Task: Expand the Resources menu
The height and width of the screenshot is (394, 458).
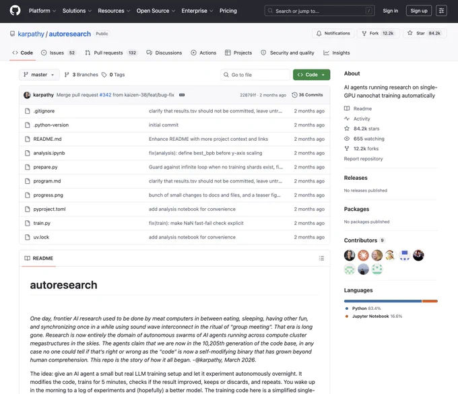Action: [x=114, y=11]
